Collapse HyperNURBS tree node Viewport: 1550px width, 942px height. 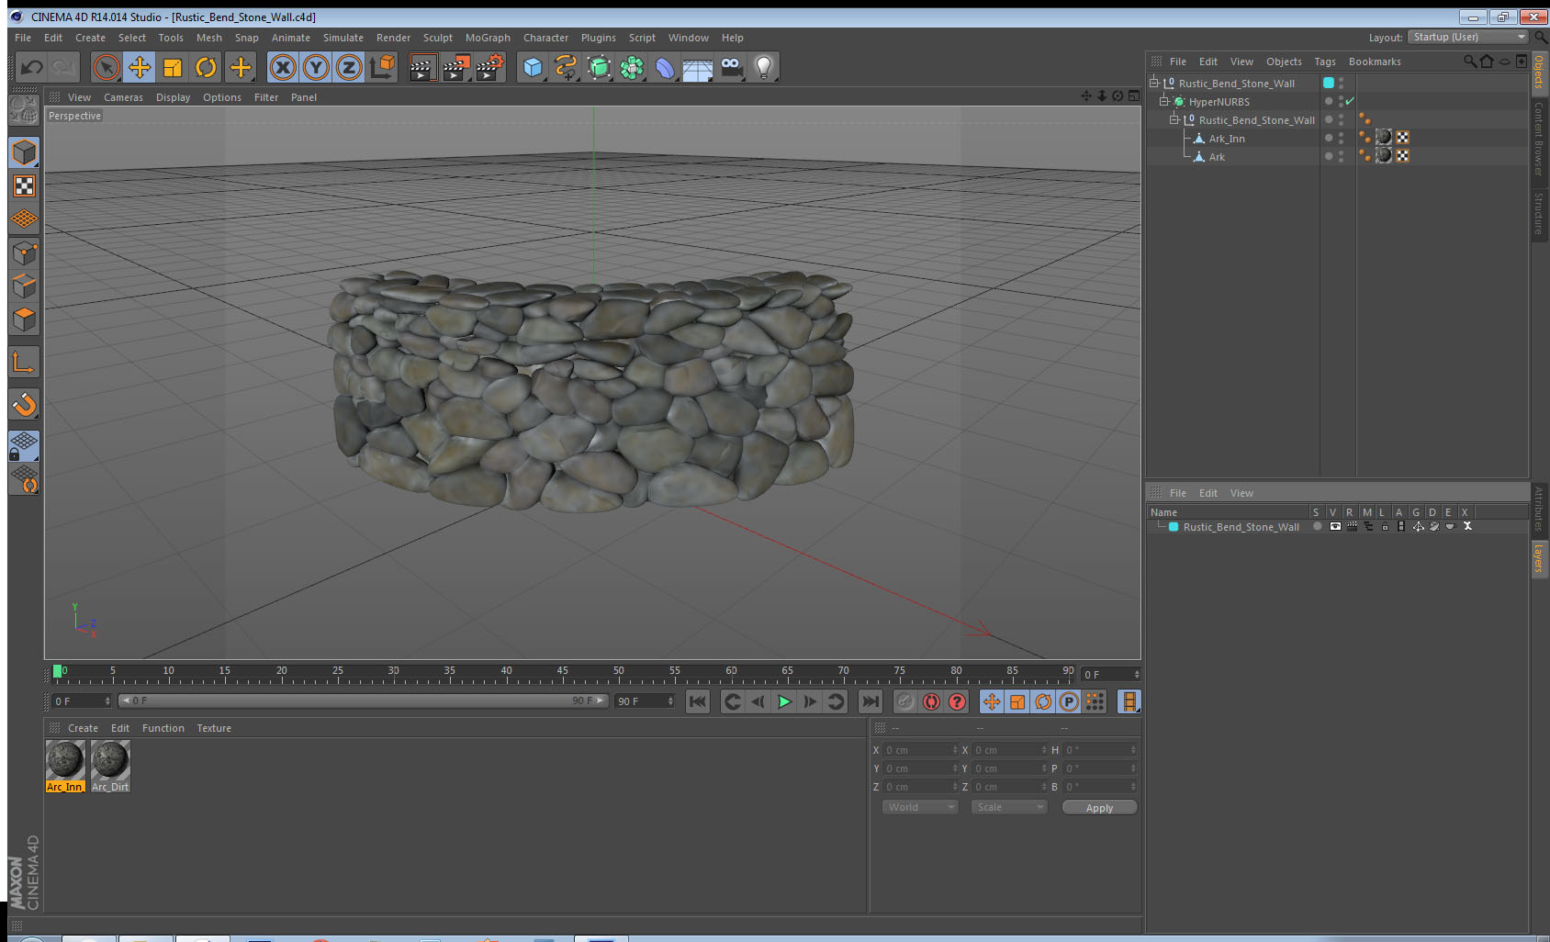(1163, 101)
